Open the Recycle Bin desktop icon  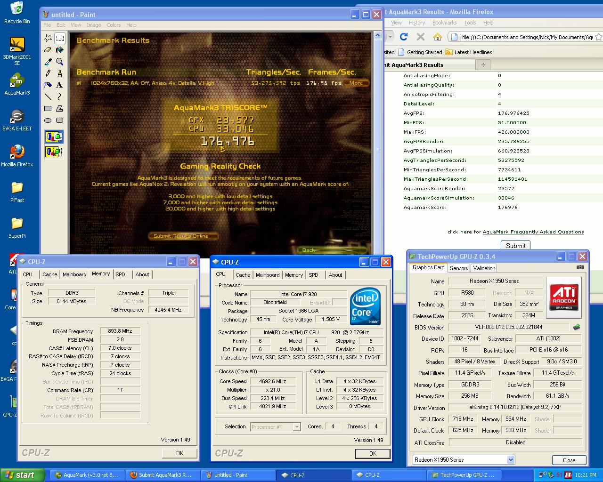click(x=17, y=13)
